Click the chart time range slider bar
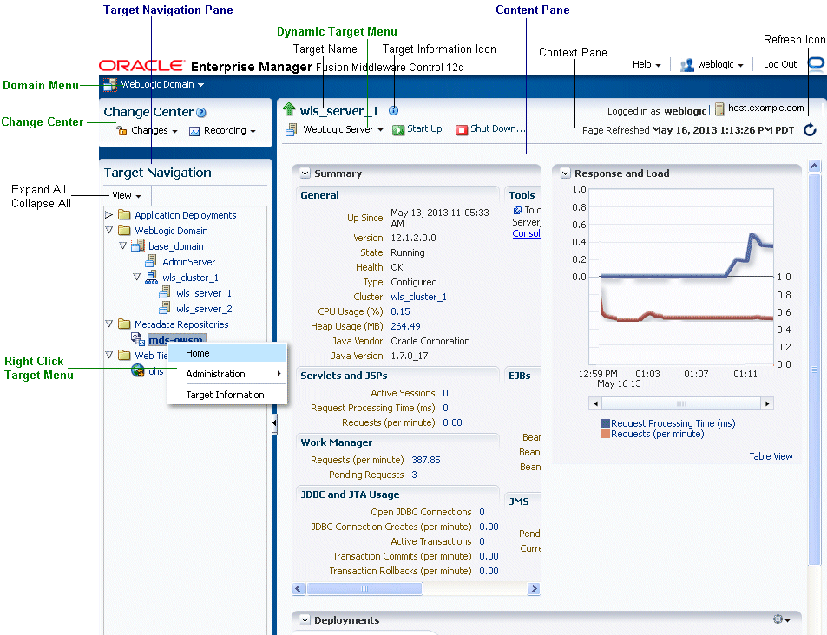827x635 pixels. tap(681, 403)
